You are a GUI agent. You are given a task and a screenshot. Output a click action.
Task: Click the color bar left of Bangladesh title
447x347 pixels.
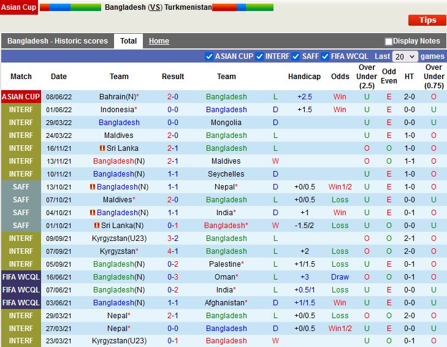point(71,7)
